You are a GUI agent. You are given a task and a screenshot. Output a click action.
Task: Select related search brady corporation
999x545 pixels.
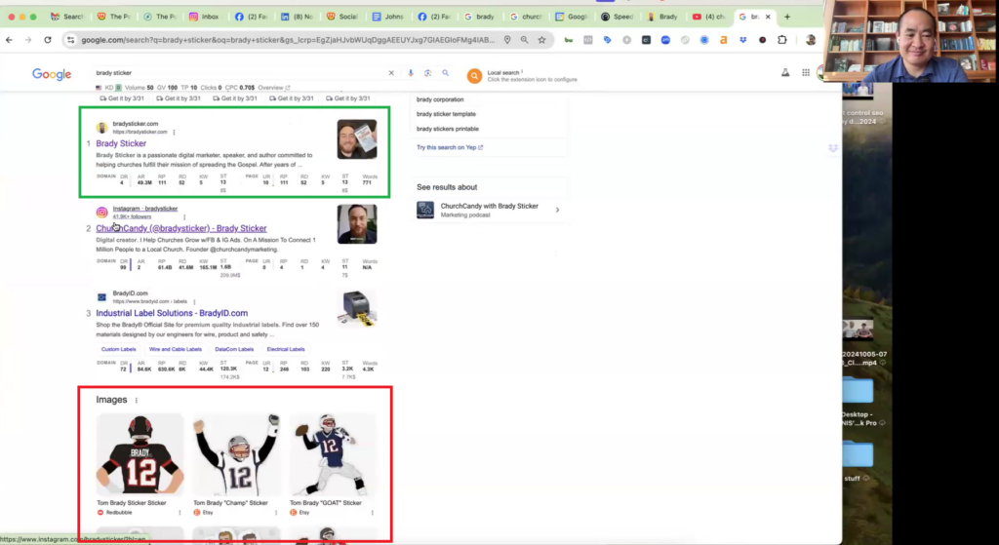click(440, 100)
